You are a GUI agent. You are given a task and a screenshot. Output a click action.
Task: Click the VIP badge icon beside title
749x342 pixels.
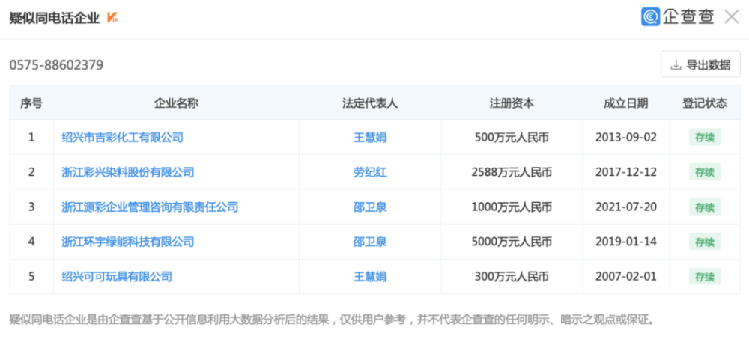(112, 18)
